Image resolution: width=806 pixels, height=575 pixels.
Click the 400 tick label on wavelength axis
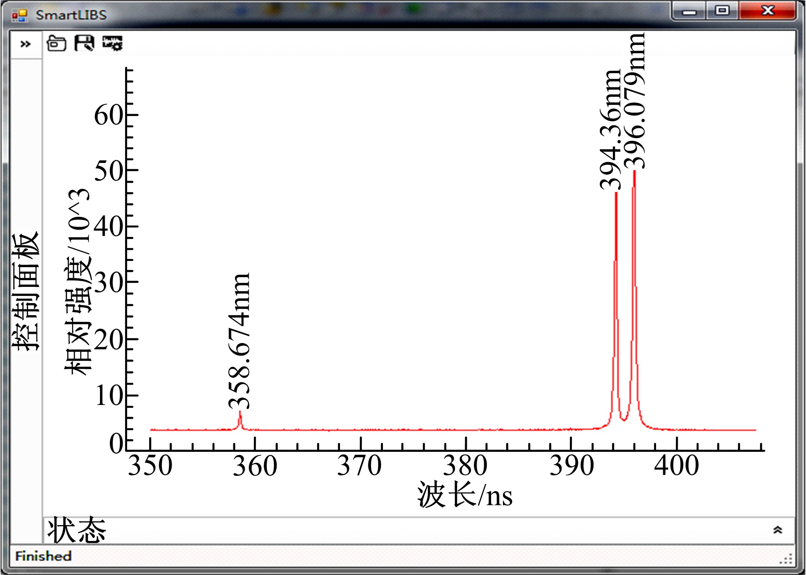[x=676, y=466]
